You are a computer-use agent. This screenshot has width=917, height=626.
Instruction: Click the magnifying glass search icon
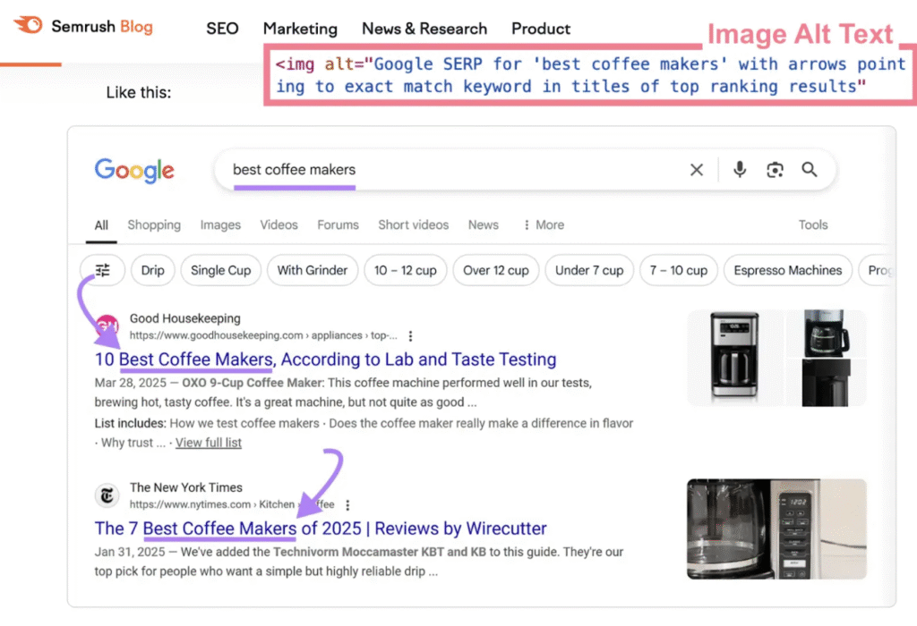[x=810, y=169]
